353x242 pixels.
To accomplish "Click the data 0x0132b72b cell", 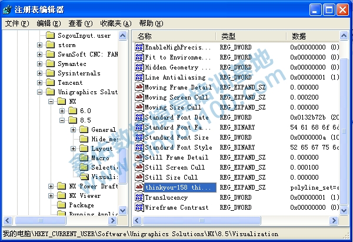I will pyautogui.click(x=315, y=117).
